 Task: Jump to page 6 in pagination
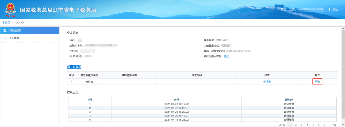pyautogui.click(x=319, y=125)
